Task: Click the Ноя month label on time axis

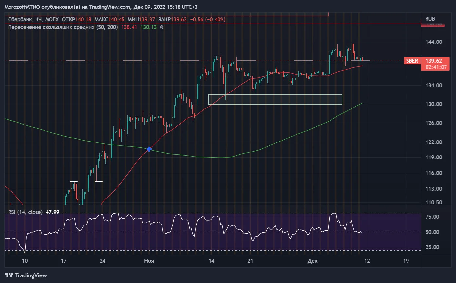Action: tap(149, 261)
